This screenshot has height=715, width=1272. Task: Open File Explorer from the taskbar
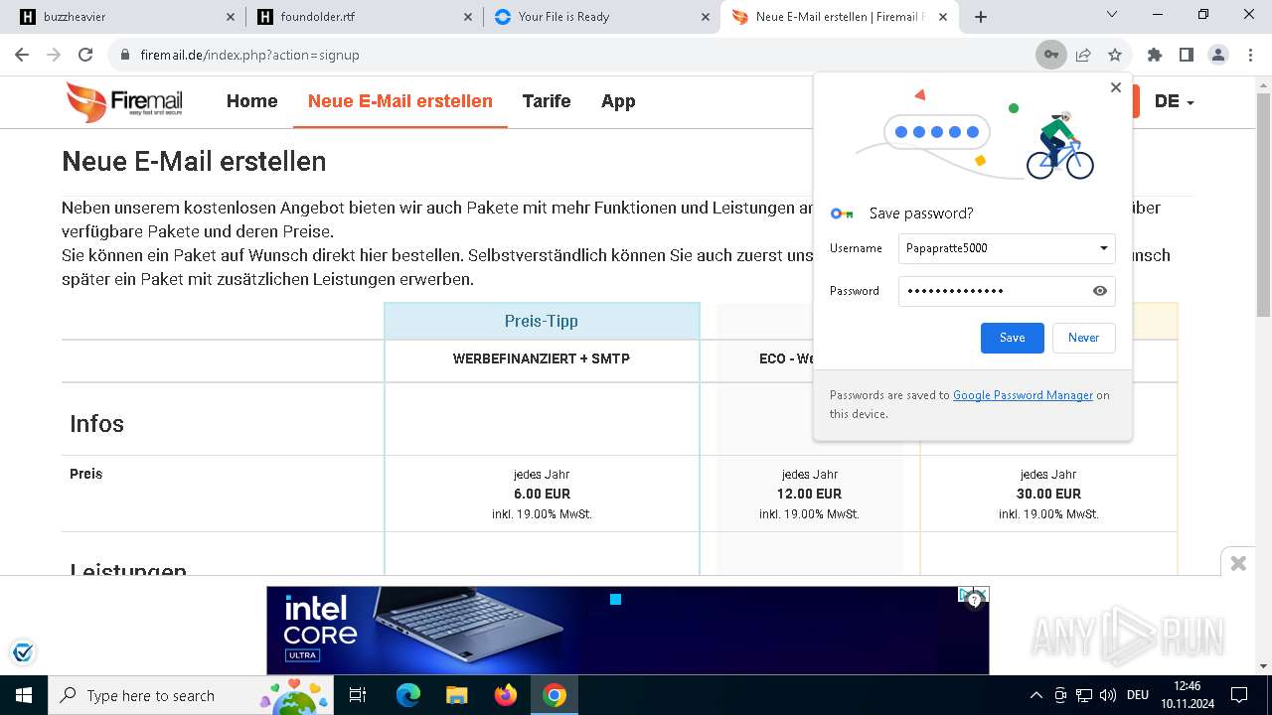(457, 695)
